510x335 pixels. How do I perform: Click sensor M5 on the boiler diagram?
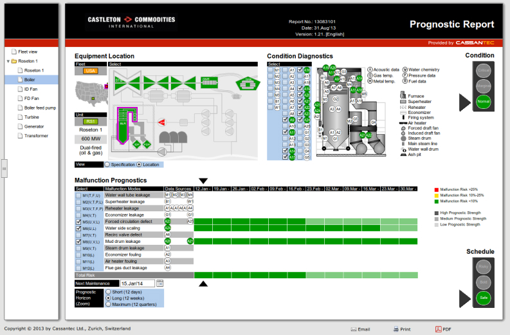tap(364, 94)
